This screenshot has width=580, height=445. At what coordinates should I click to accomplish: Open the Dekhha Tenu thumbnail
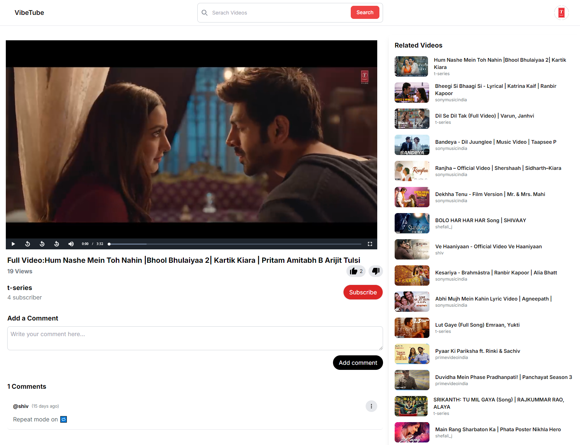click(412, 197)
